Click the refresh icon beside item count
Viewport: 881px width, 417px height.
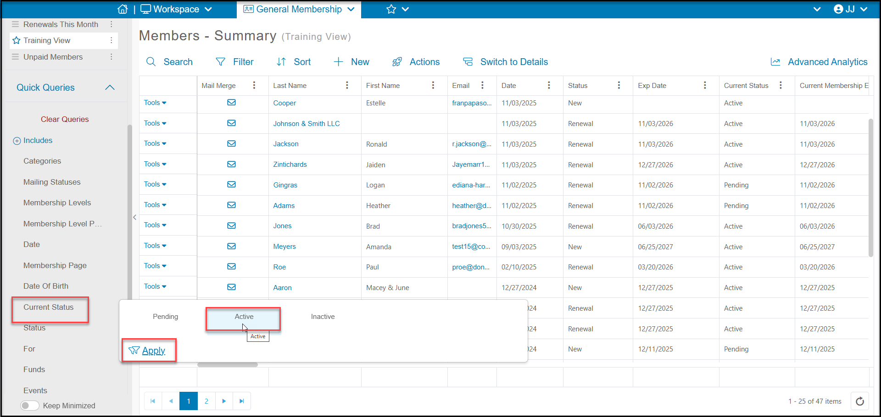(860, 401)
